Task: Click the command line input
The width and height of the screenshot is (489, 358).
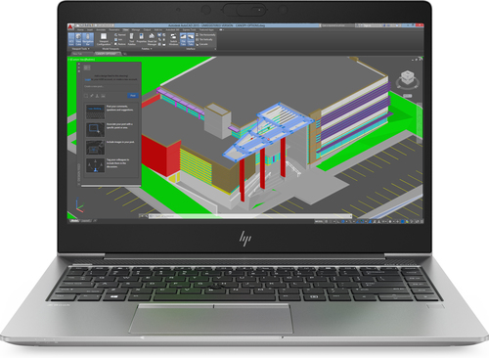Action: 249,216
